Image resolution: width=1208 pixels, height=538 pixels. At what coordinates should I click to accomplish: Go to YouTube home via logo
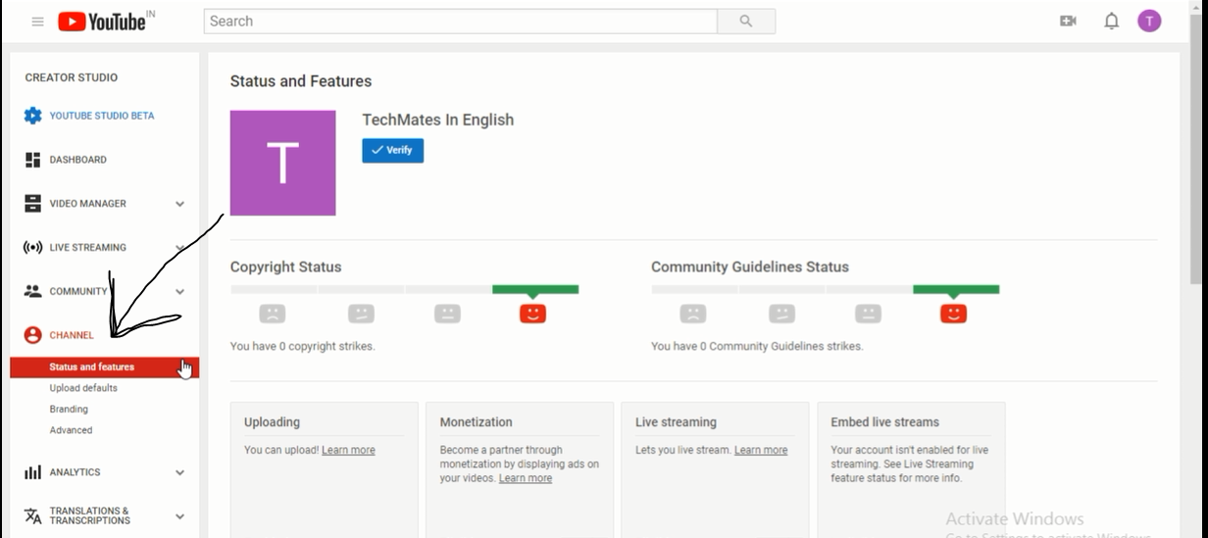click(101, 22)
